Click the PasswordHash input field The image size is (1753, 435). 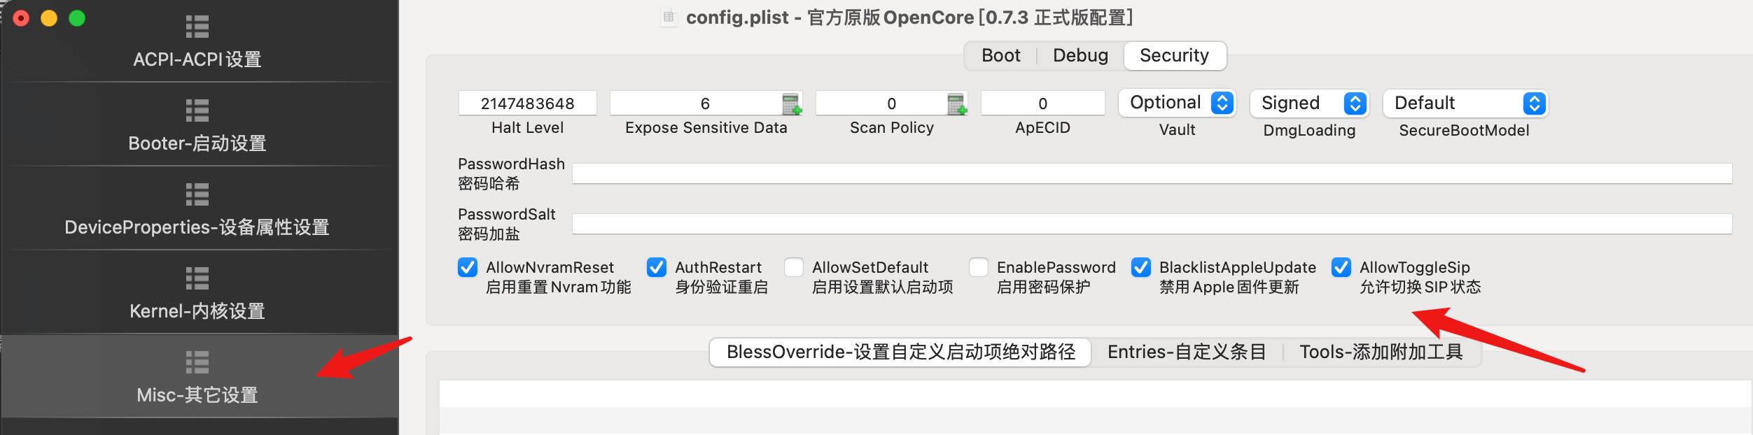point(1152,173)
